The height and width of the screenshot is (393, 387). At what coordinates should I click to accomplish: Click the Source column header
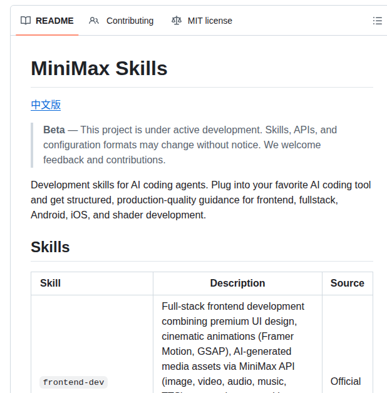tap(348, 283)
